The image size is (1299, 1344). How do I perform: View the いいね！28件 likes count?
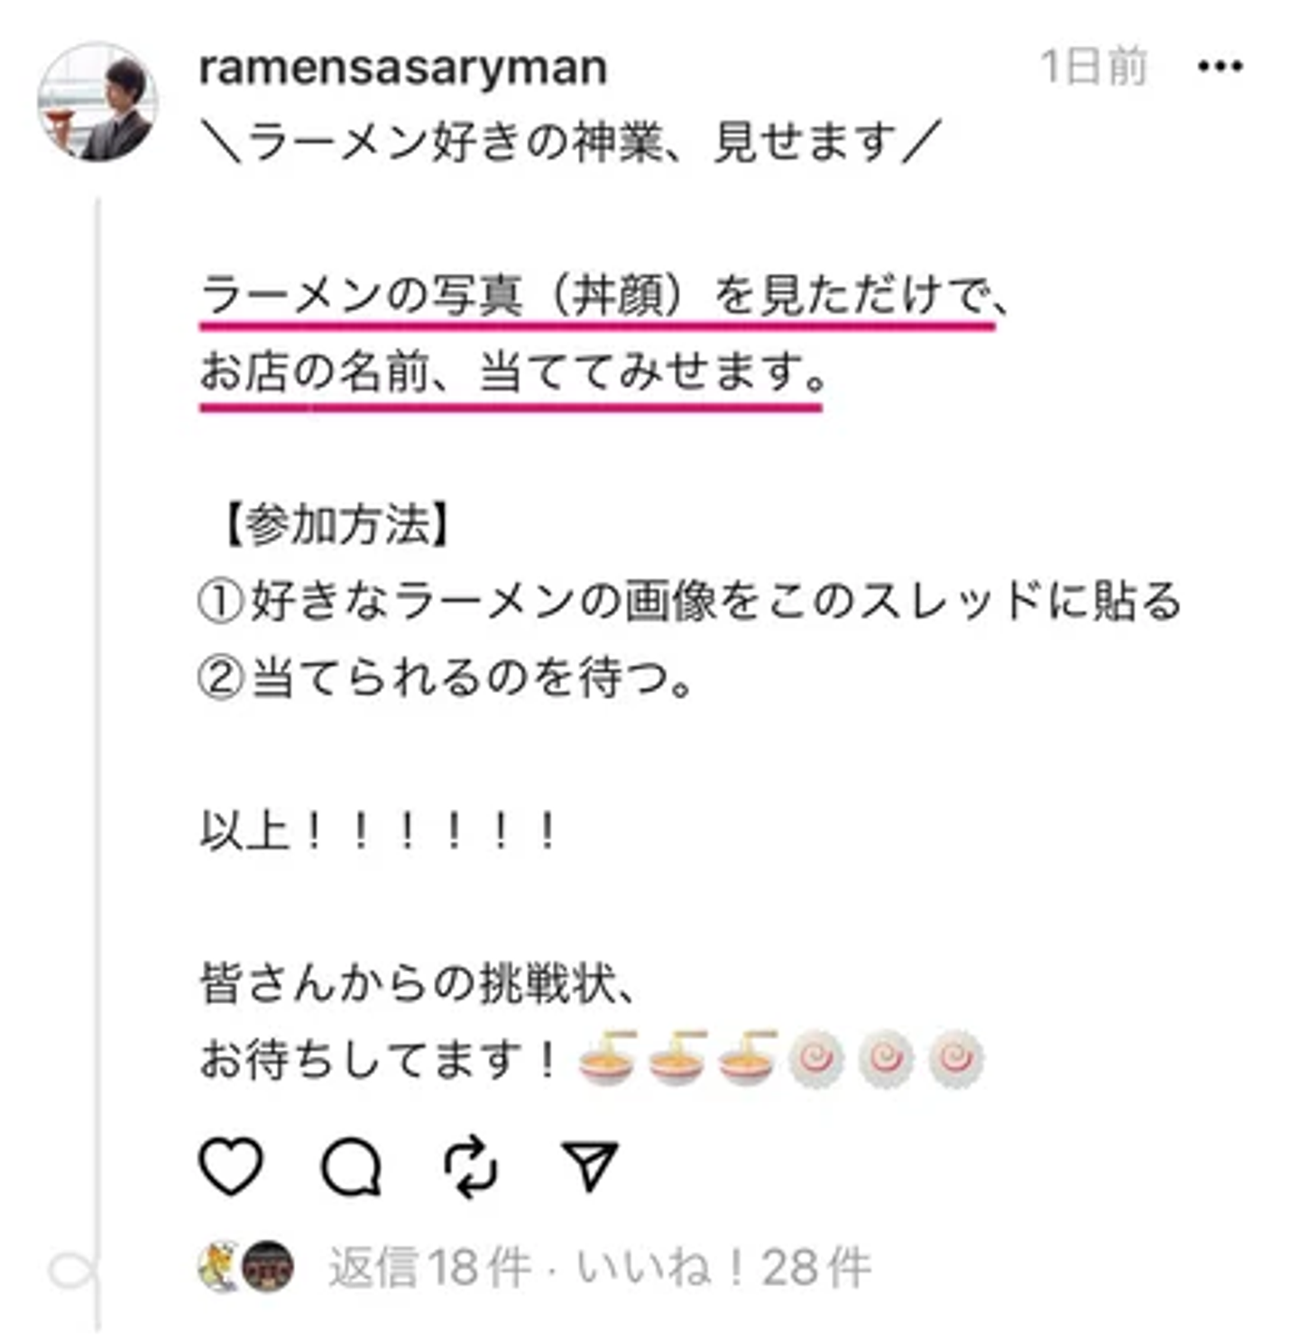[724, 1267]
